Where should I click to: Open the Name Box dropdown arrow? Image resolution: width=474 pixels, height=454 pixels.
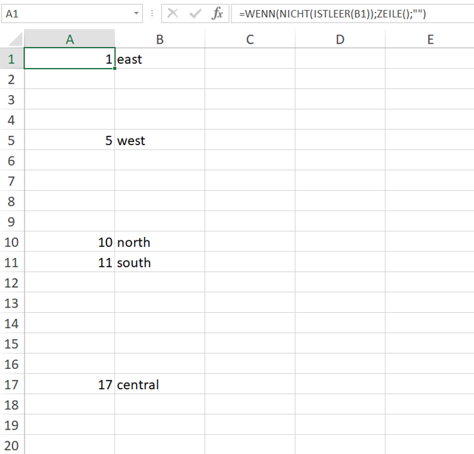136,13
